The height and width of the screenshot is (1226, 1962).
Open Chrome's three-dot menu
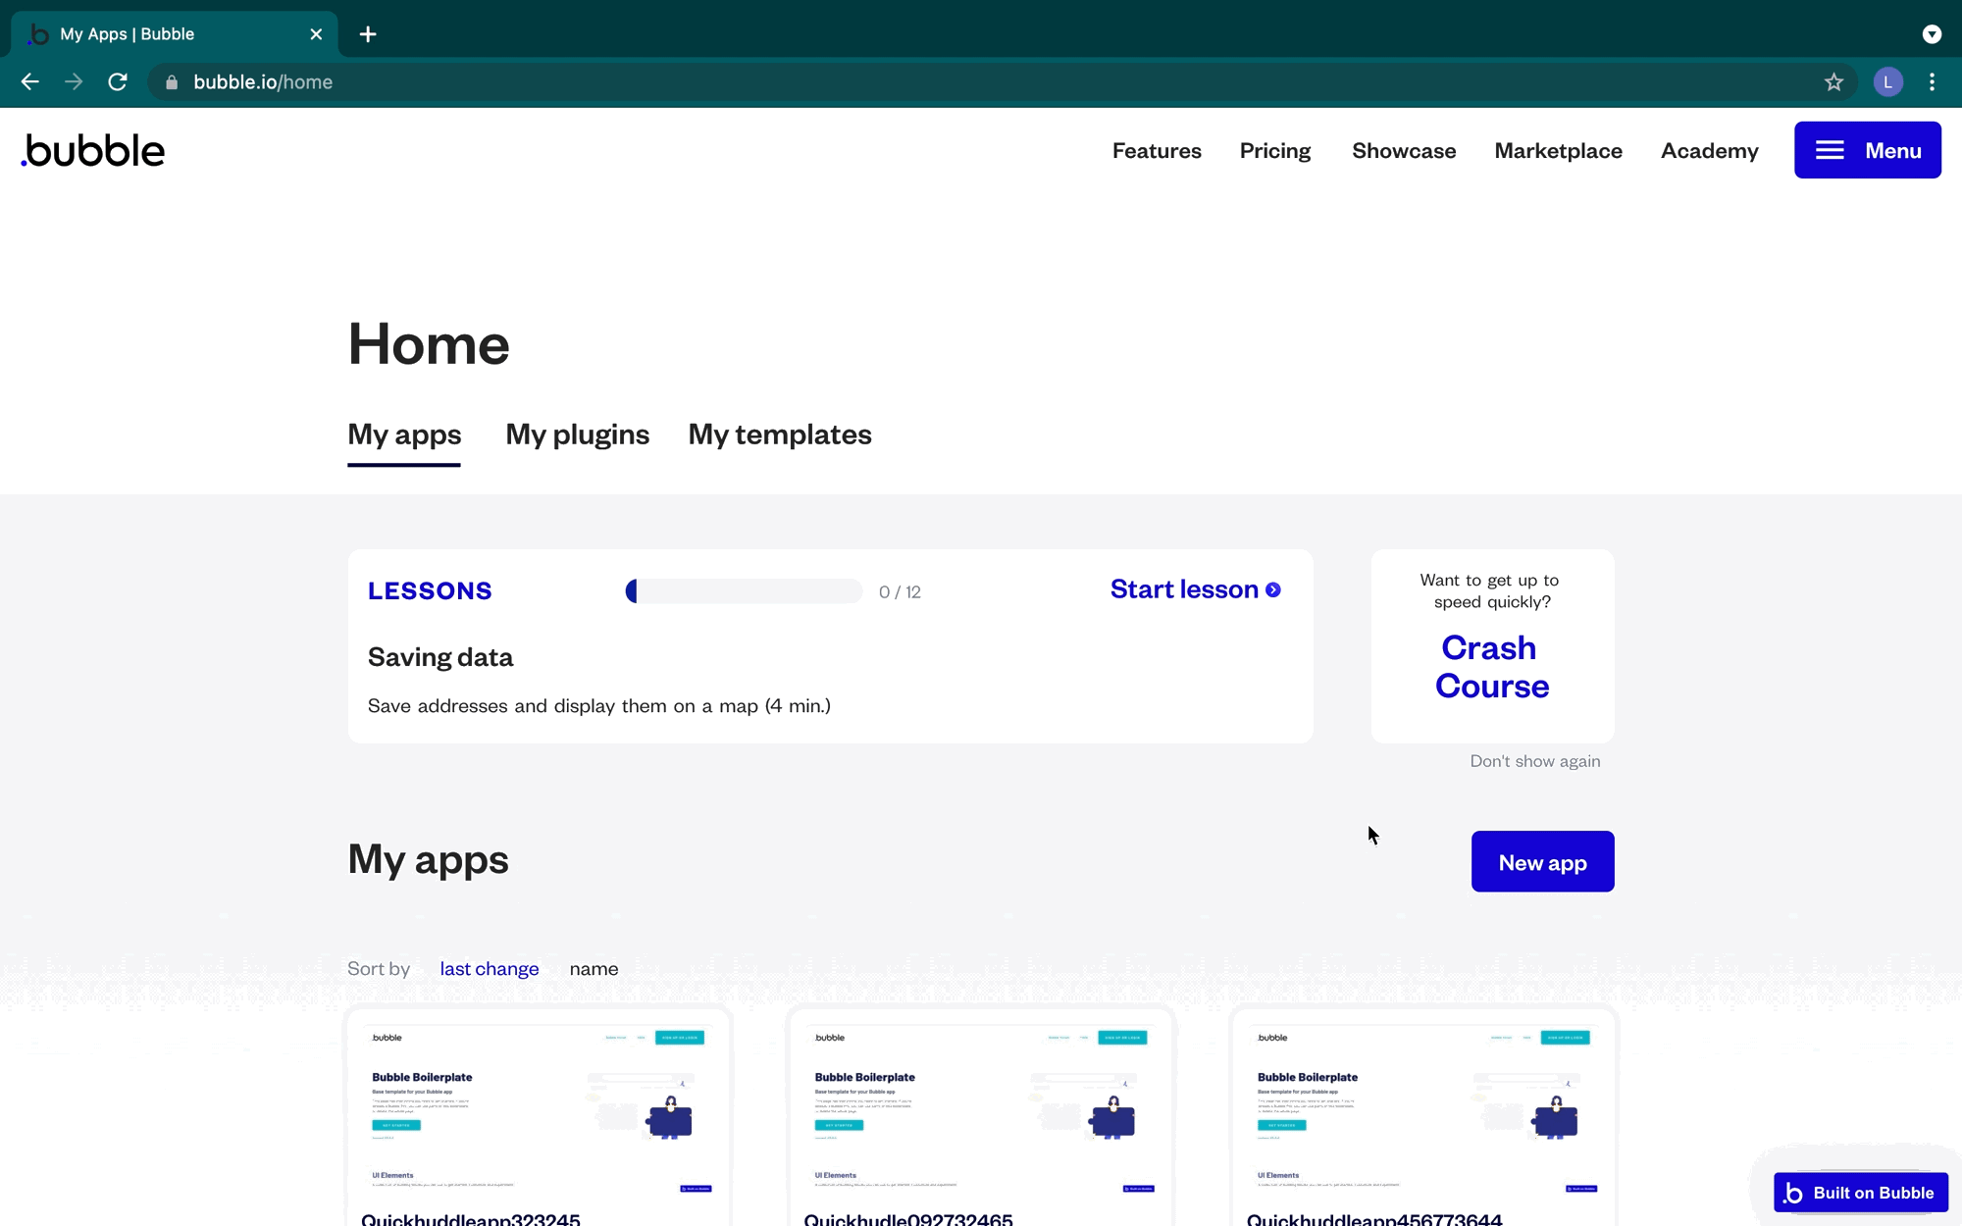click(x=1932, y=82)
